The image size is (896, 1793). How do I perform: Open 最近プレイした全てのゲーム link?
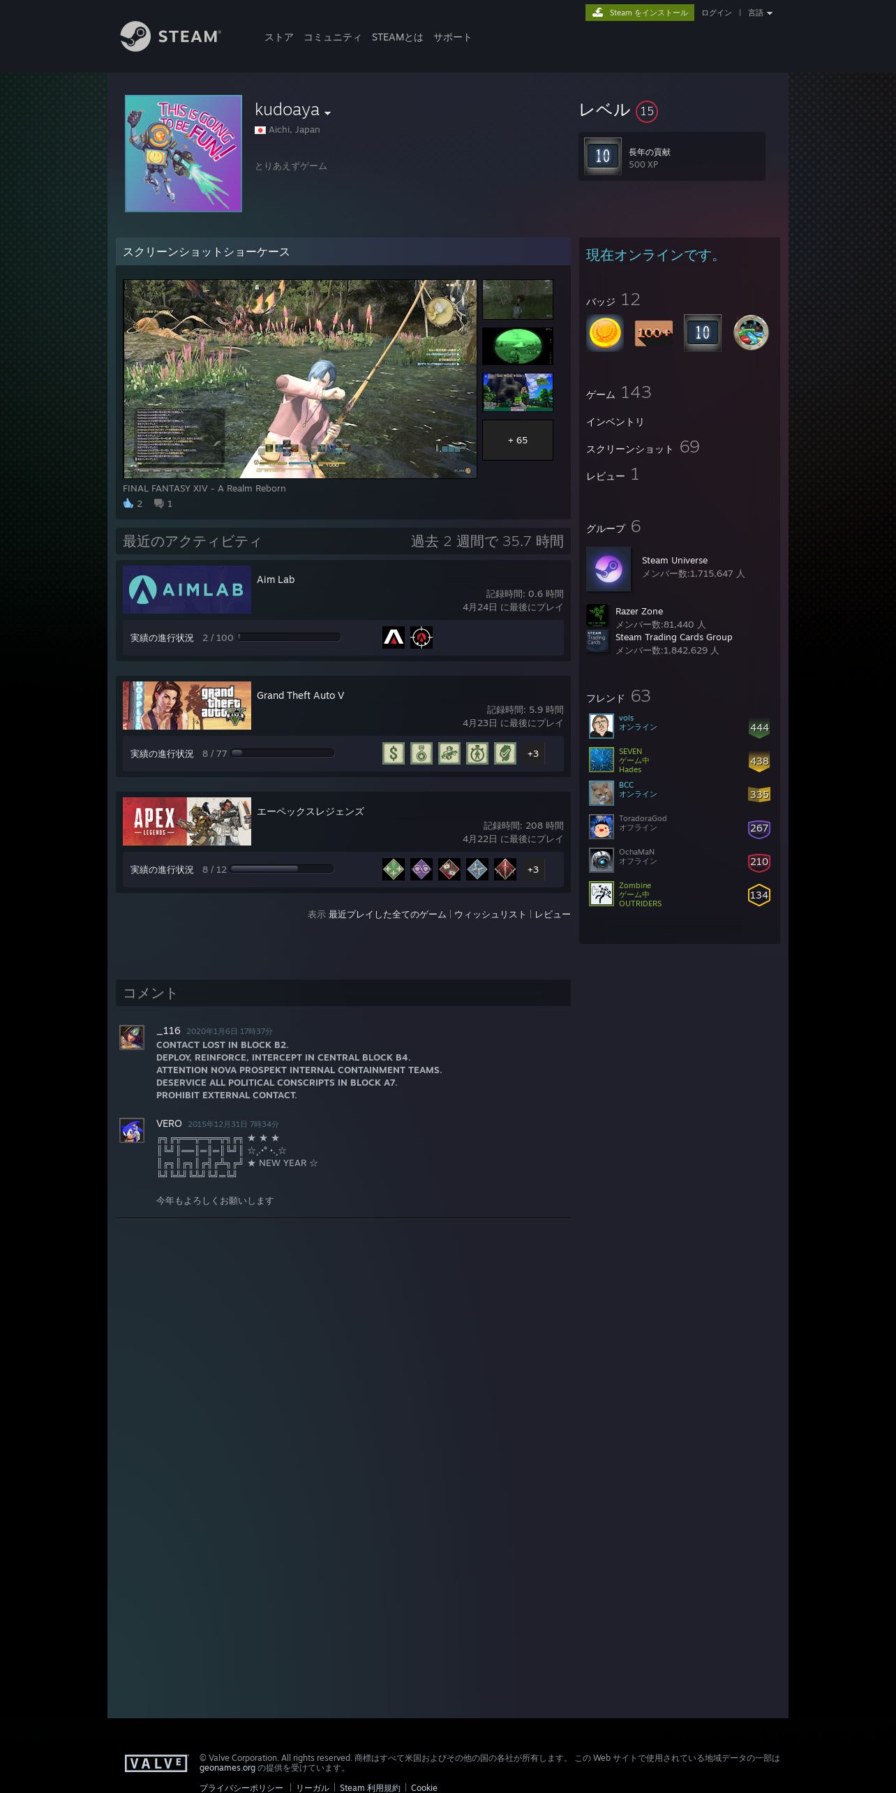tap(387, 914)
